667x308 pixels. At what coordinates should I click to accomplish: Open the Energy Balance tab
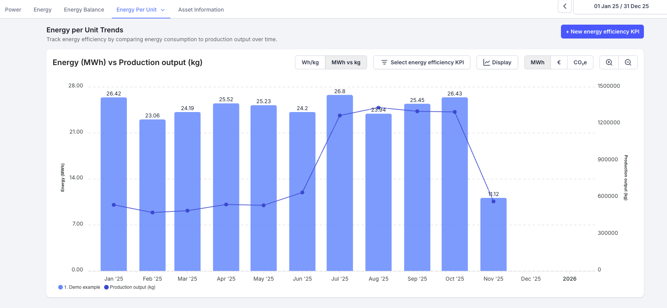point(84,10)
